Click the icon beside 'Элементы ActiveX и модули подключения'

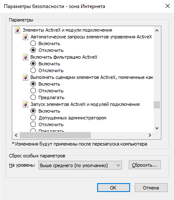tap(17, 30)
